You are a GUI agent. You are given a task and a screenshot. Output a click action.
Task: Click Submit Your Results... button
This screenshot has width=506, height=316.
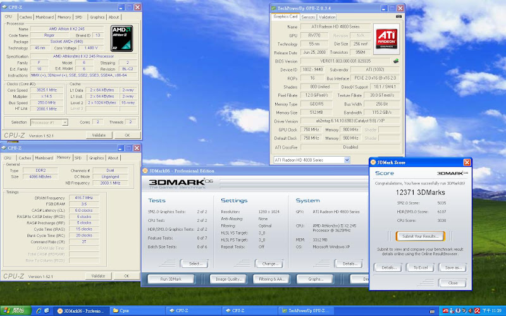coord(420,236)
